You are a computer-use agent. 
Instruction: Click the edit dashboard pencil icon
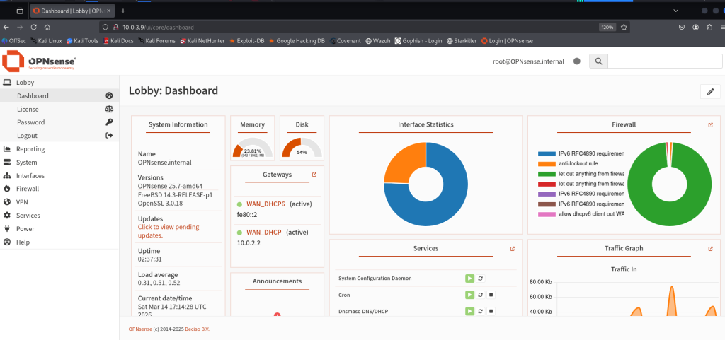tap(709, 92)
